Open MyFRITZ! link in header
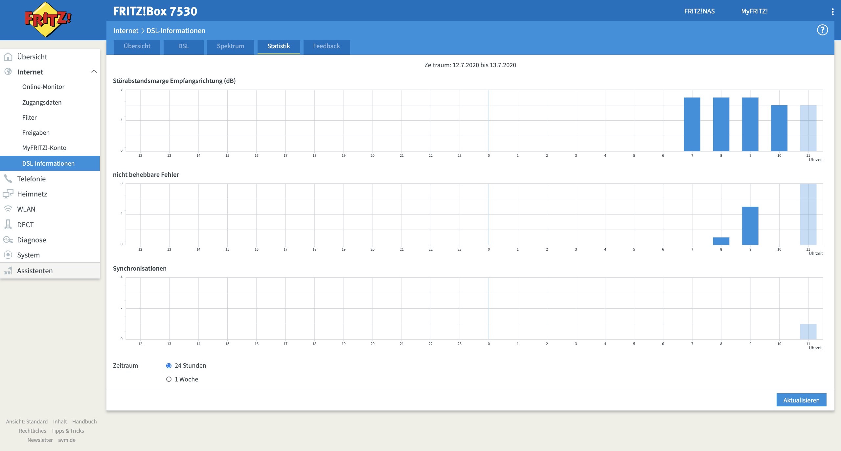Viewport: 841px width, 451px height. coord(754,11)
